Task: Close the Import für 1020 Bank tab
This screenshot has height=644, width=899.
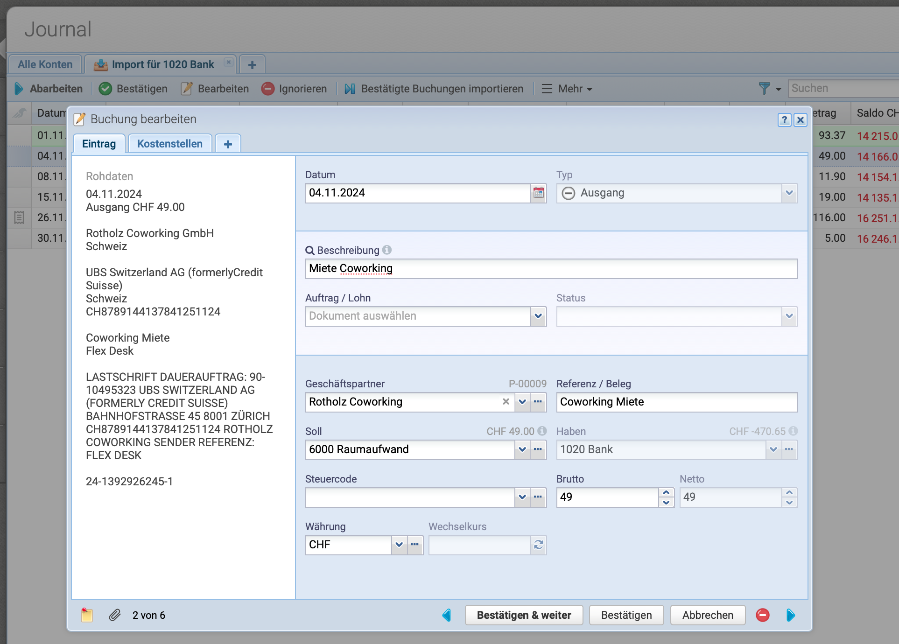Action: tap(228, 62)
